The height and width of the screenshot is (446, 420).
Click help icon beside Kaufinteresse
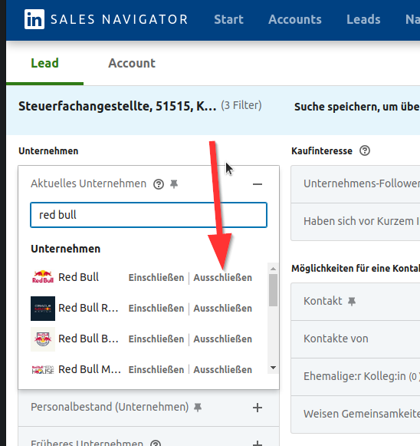365,150
